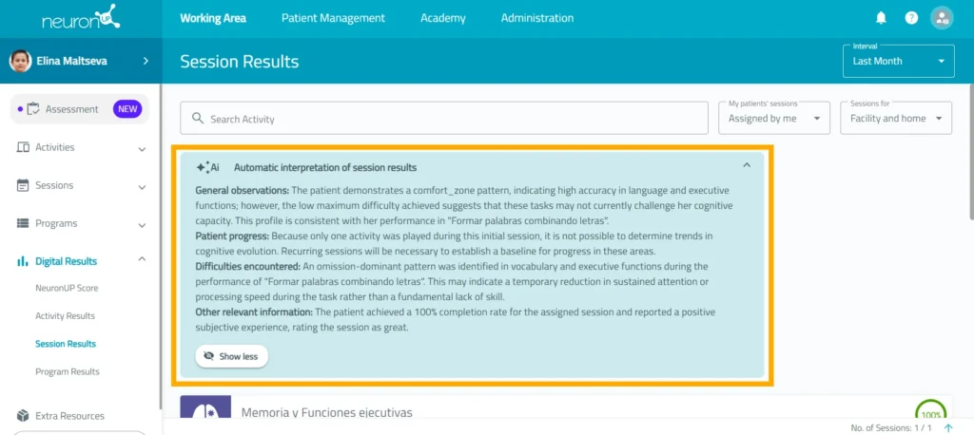
Task: Click the NEW badge next to Assessment
Action: pyautogui.click(x=127, y=109)
